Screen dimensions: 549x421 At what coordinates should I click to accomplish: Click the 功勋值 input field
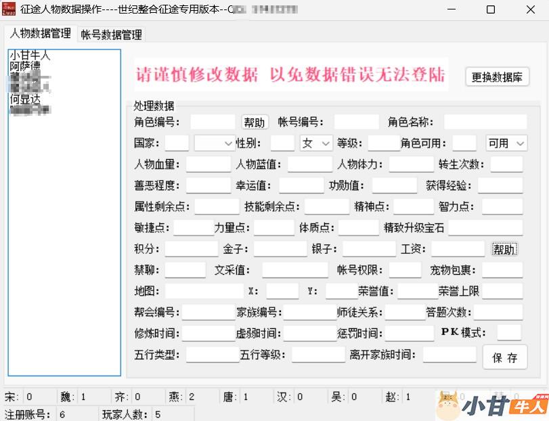point(395,185)
